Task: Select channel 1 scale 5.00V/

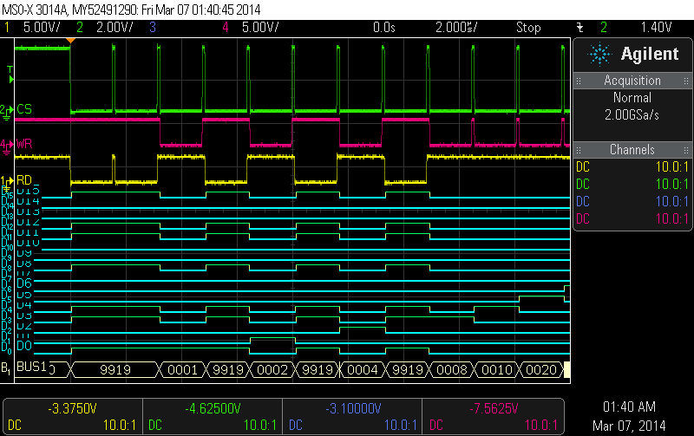Action: click(42, 28)
